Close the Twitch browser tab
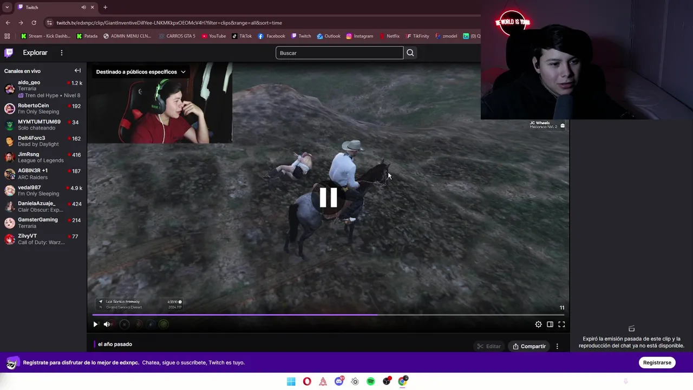Screen dimensions: 693x390 pyautogui.click(x=92, y=7)
